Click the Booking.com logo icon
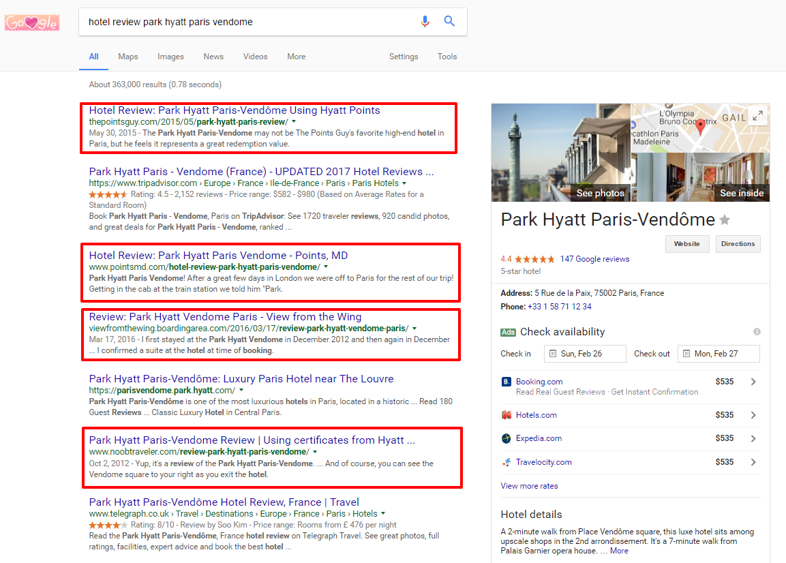The image size is (786, 563). coord(507,382)
